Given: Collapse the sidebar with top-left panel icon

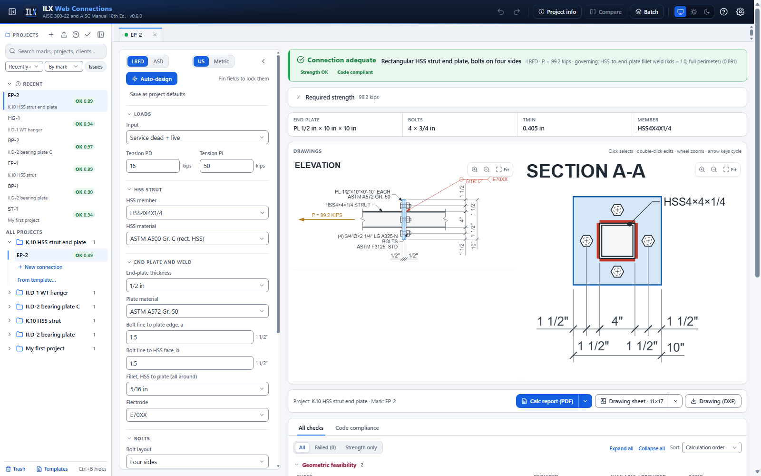Looking at the screenshot, I should tap(12, 12).
